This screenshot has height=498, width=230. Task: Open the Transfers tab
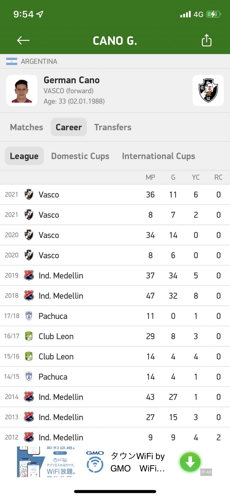[113, 127]
